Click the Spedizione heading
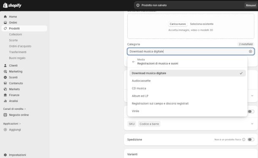The width and height of the screenshot is (258, 158). 134,139
